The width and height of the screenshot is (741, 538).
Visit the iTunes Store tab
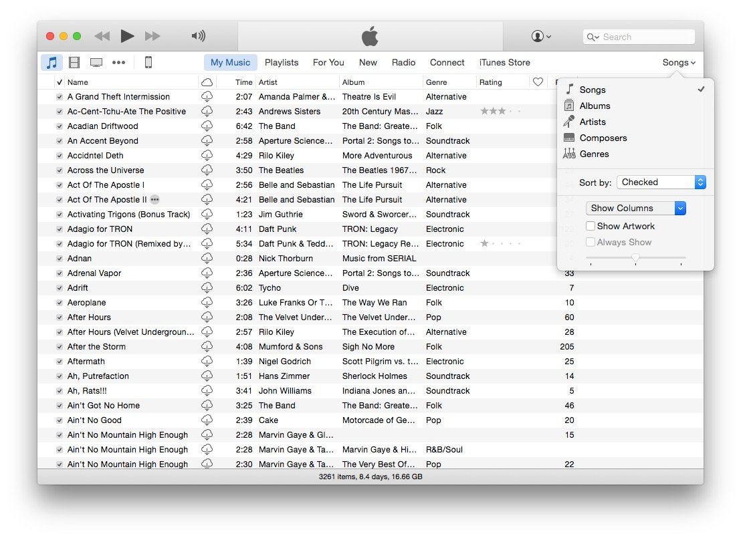point(505,62)
